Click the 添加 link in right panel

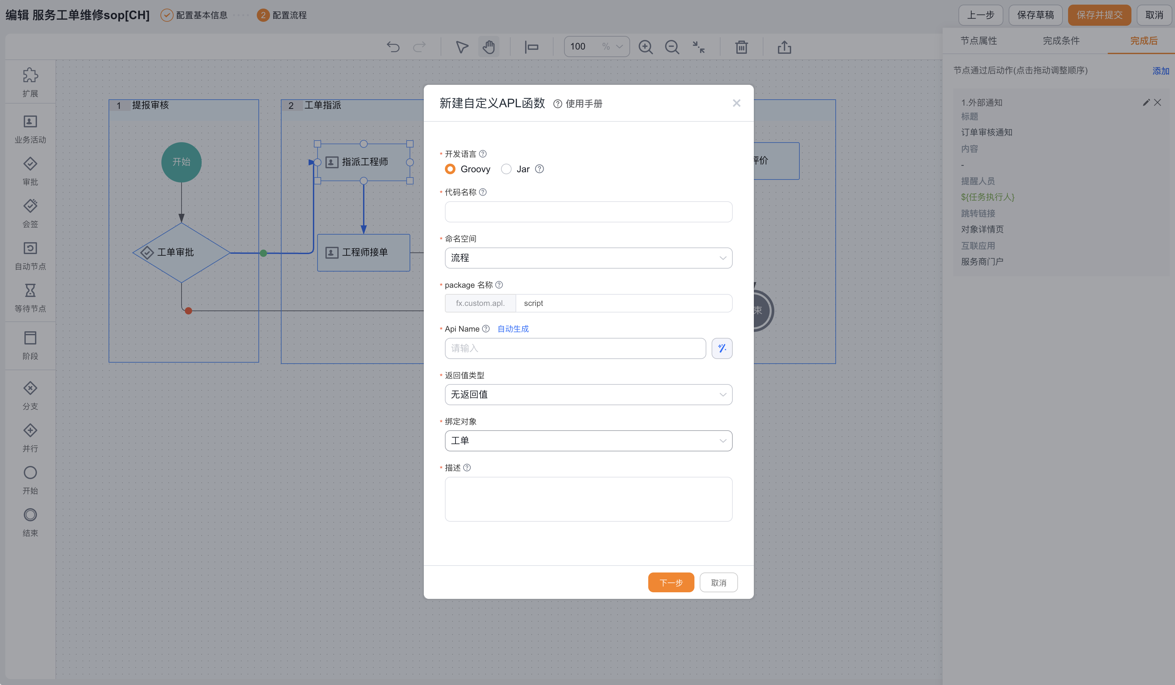coord(1160,71)
